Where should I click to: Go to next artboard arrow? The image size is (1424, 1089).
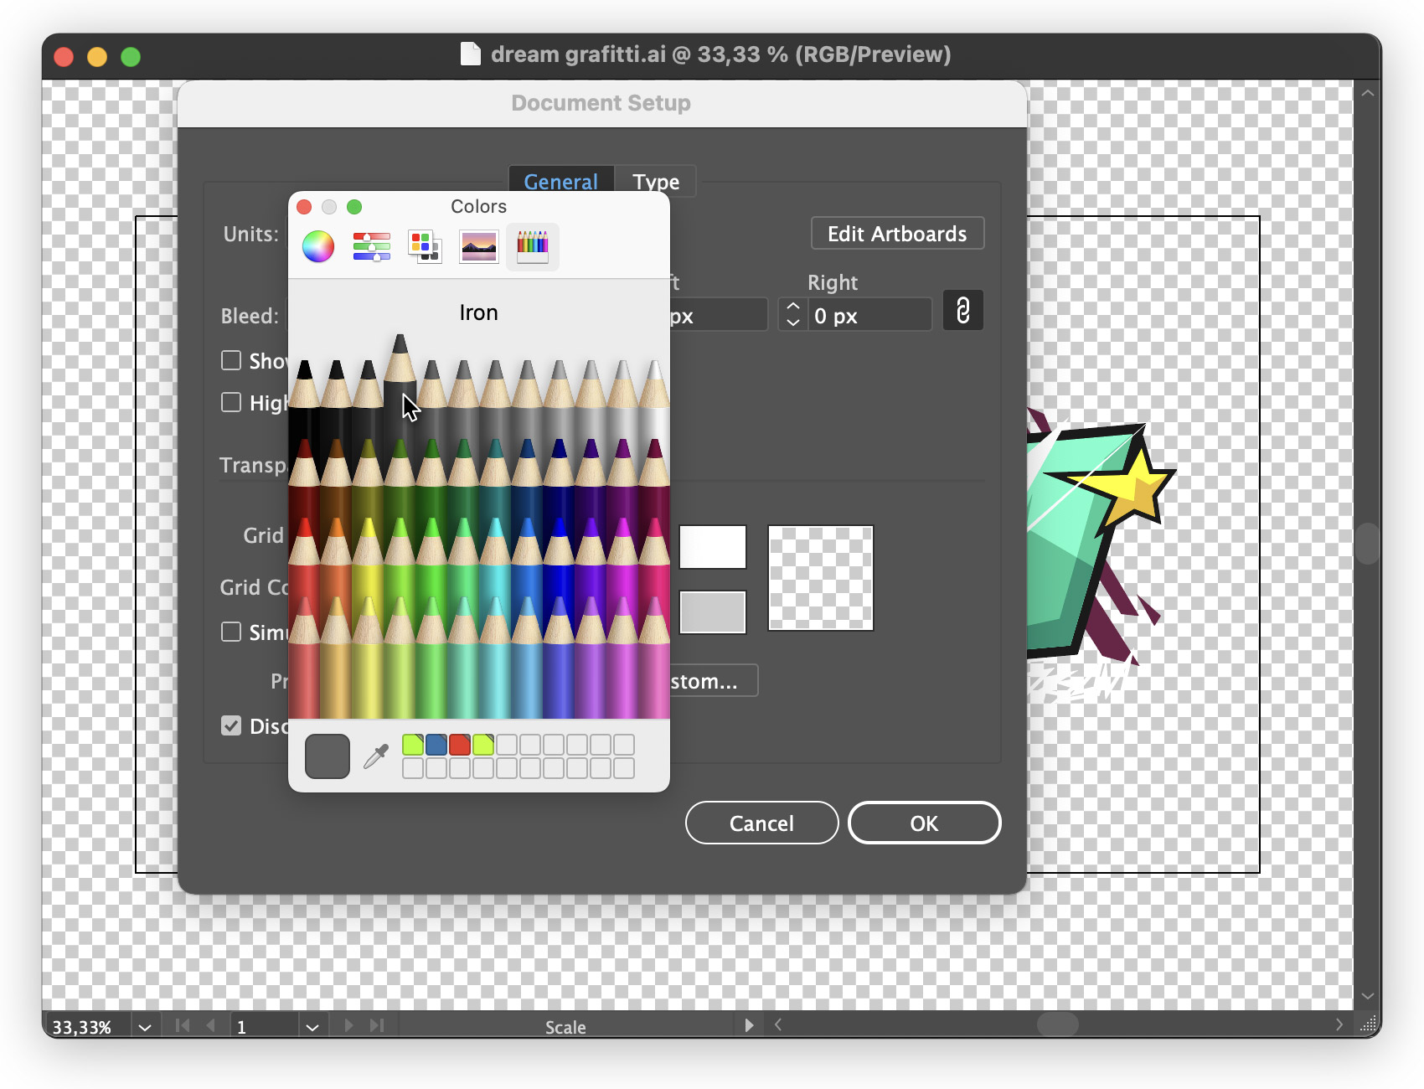coord(348,1025)
